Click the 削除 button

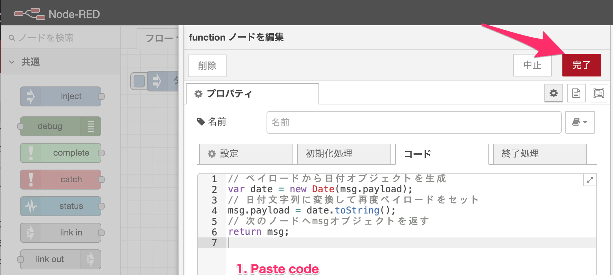pos(207,66)
